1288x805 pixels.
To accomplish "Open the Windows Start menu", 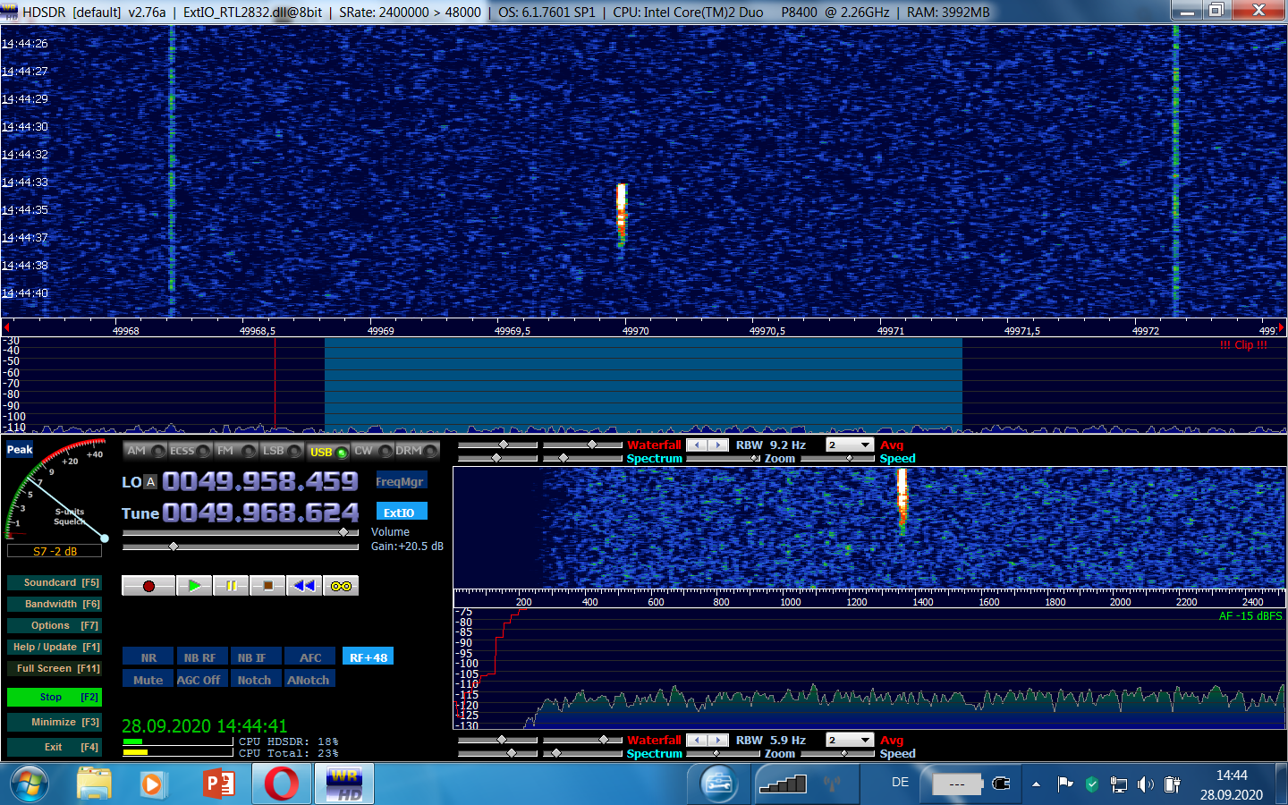I will 30,784.
